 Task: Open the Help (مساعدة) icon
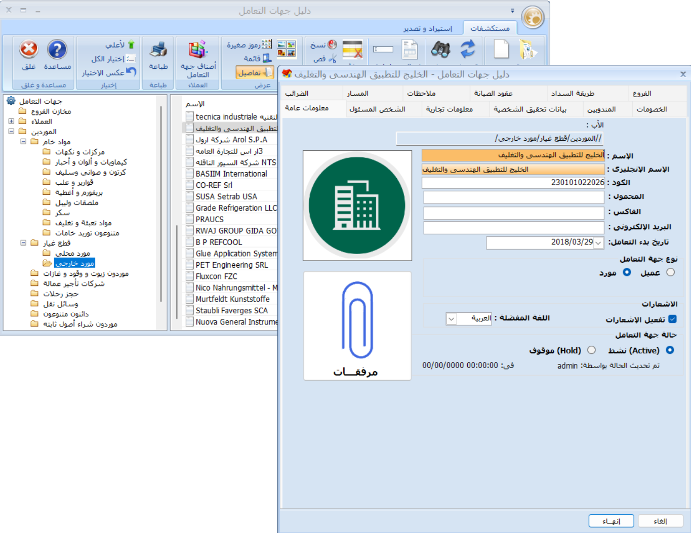[57, 50]
